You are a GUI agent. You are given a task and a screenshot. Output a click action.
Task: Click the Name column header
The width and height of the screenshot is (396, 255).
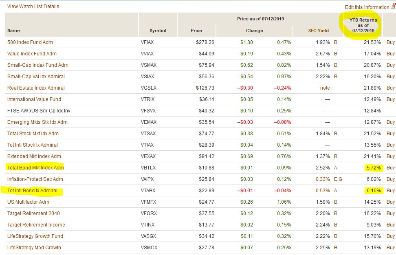(x=13, y=31)
